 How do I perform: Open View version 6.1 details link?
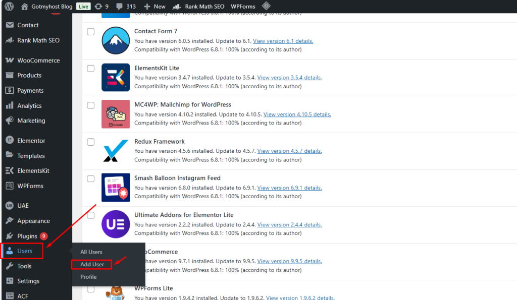click(x=283, y=41)
